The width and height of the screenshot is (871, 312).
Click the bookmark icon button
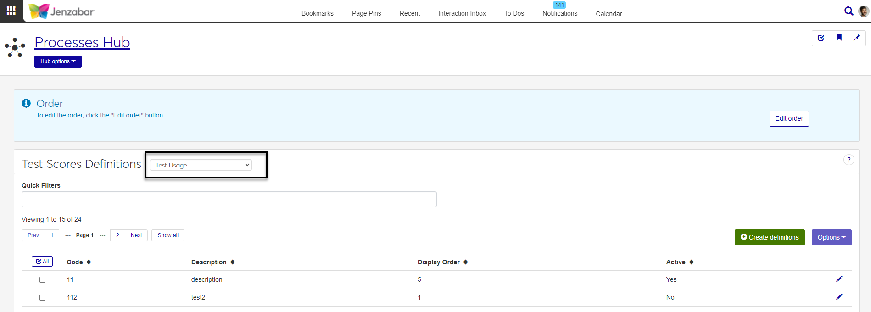tap(839, 38)
